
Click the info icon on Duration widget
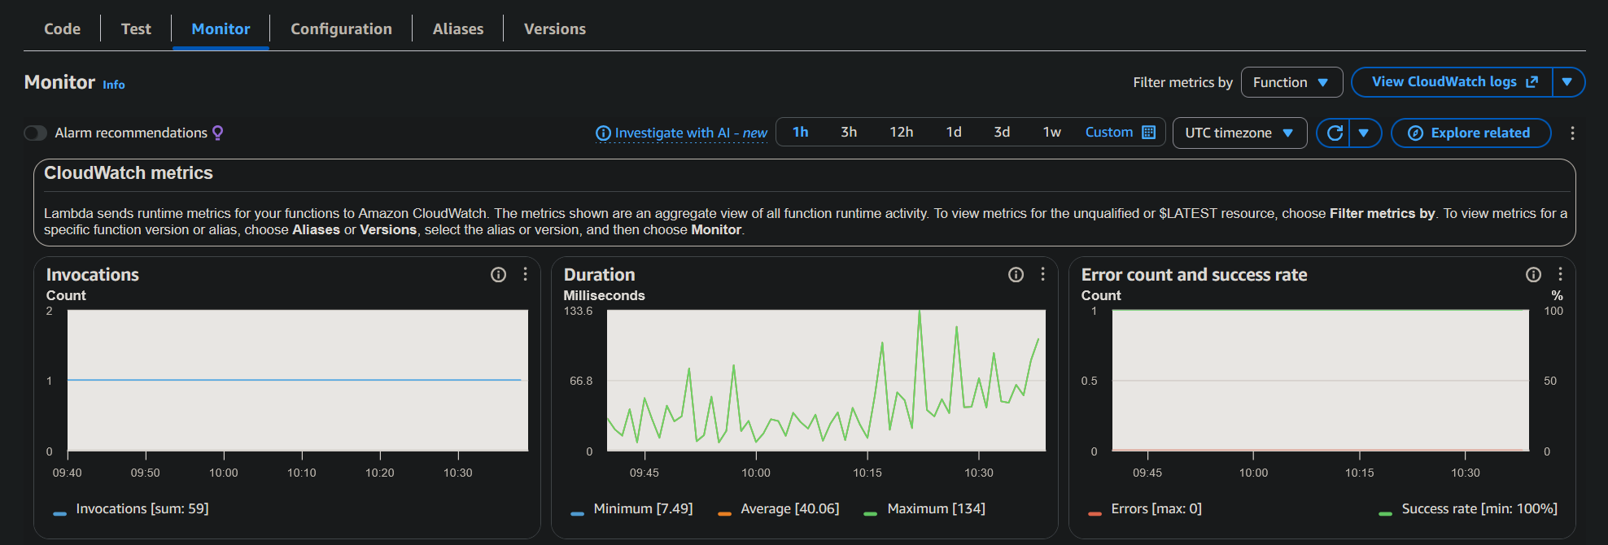[1016, 275]
